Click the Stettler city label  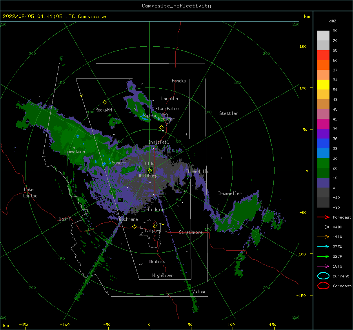coord(229,113)
